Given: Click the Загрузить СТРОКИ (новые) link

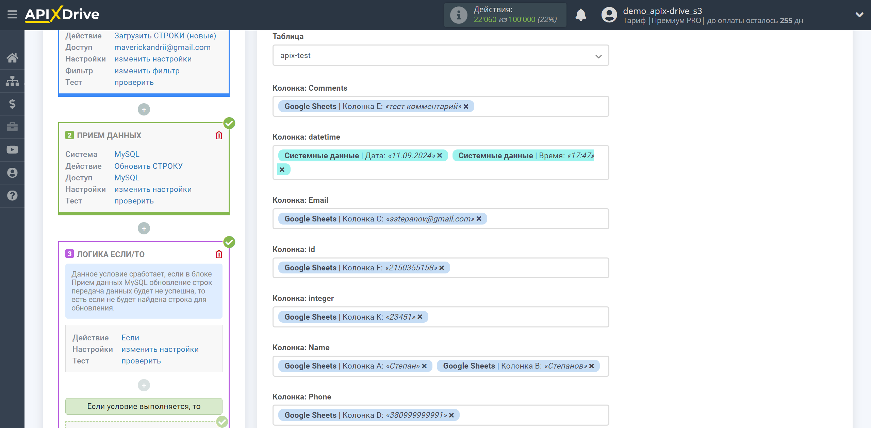Looking at the screenshot, I should tap(165, 36).
